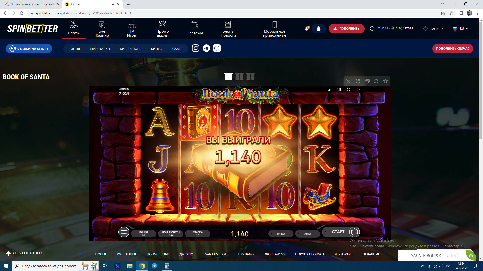Select the Джекпот category tab

point(187,254)
